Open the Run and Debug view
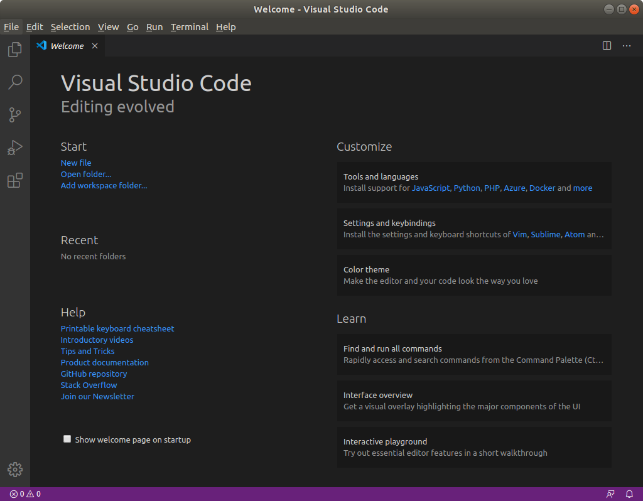Screen dimensions: 643x501 [x=15, y=148]
